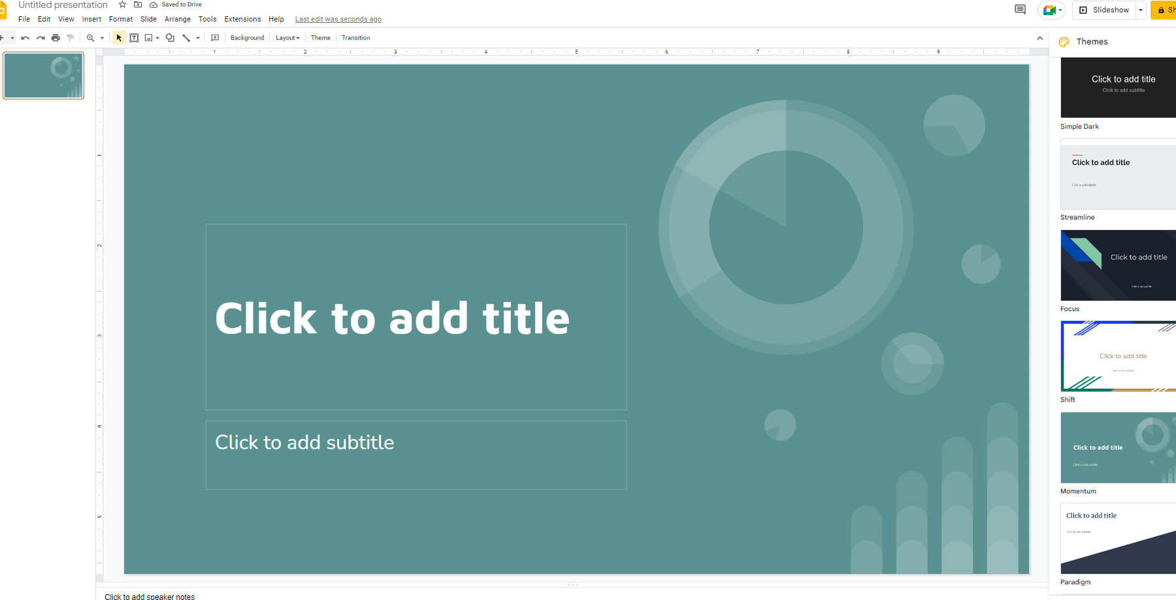Viewport: 1176px width, 600px height.
Task: Click the Print icon
Action: [x=56, y=38]
